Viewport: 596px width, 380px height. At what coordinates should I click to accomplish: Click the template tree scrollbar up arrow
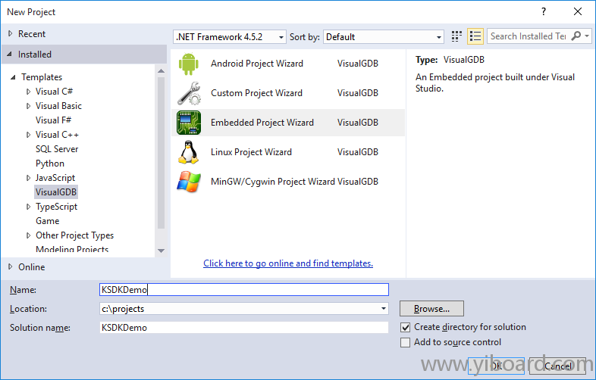click(x=162, y=71)
